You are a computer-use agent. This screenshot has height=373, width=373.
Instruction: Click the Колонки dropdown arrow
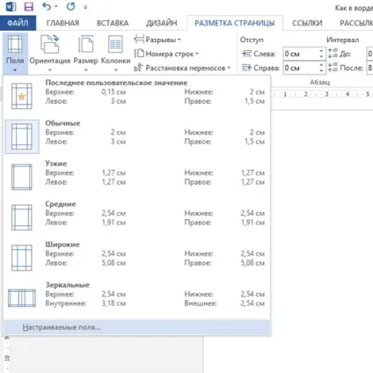coord(116,70)
